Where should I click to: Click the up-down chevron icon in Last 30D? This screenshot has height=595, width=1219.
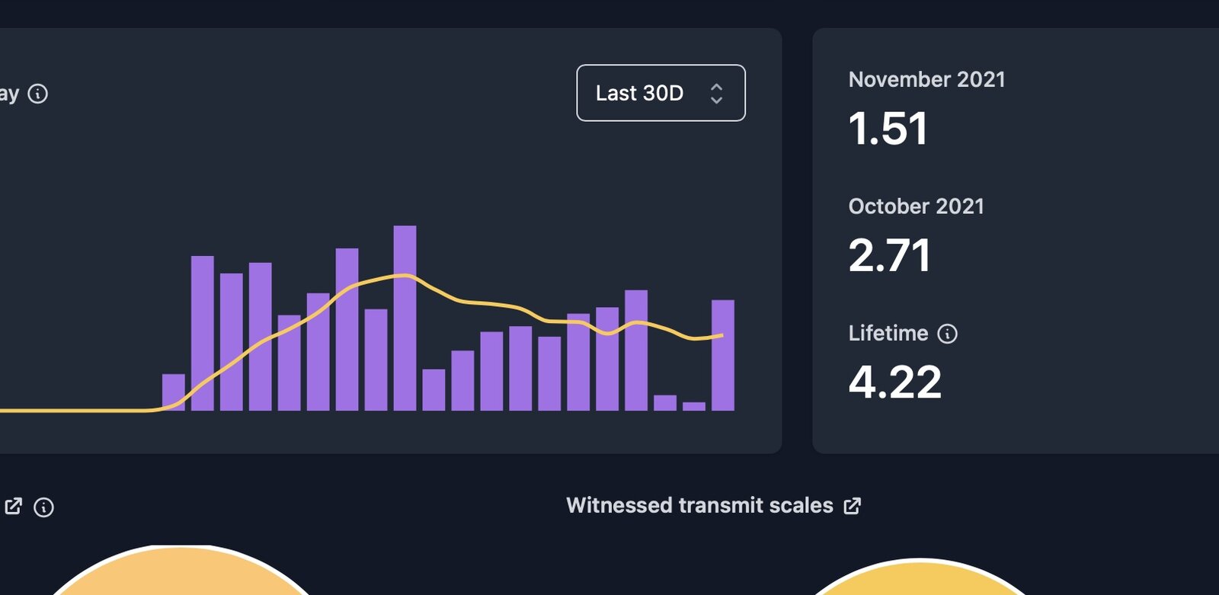point(716,94)
